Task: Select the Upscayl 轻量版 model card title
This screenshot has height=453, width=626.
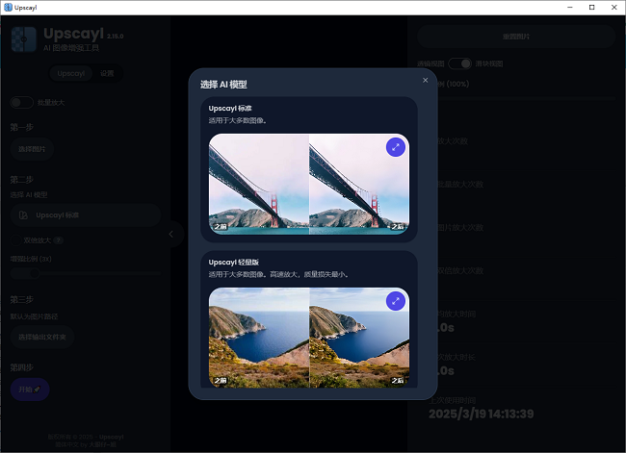Action: (234, 263)
